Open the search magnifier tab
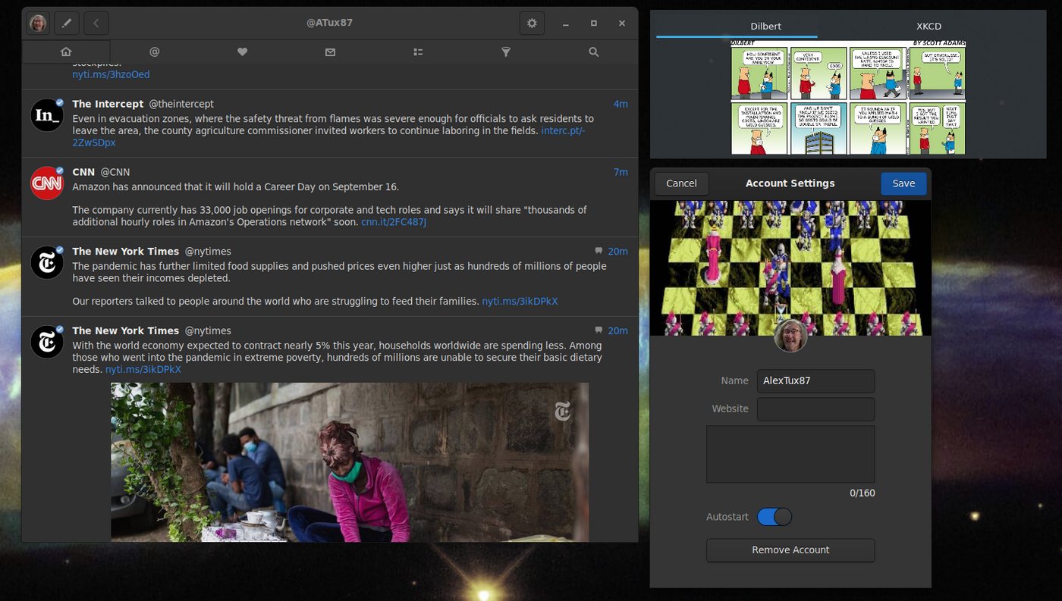 point(594,52)
